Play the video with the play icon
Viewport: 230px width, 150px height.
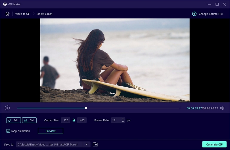7,108
